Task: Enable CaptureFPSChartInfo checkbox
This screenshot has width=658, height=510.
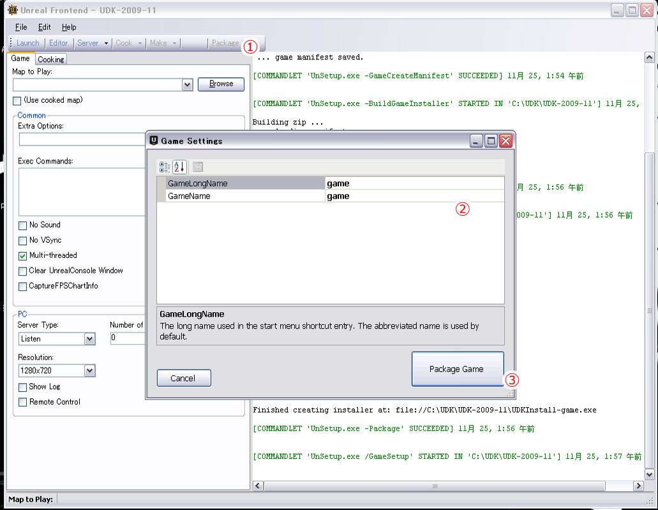Action: [x=23, y=286]
